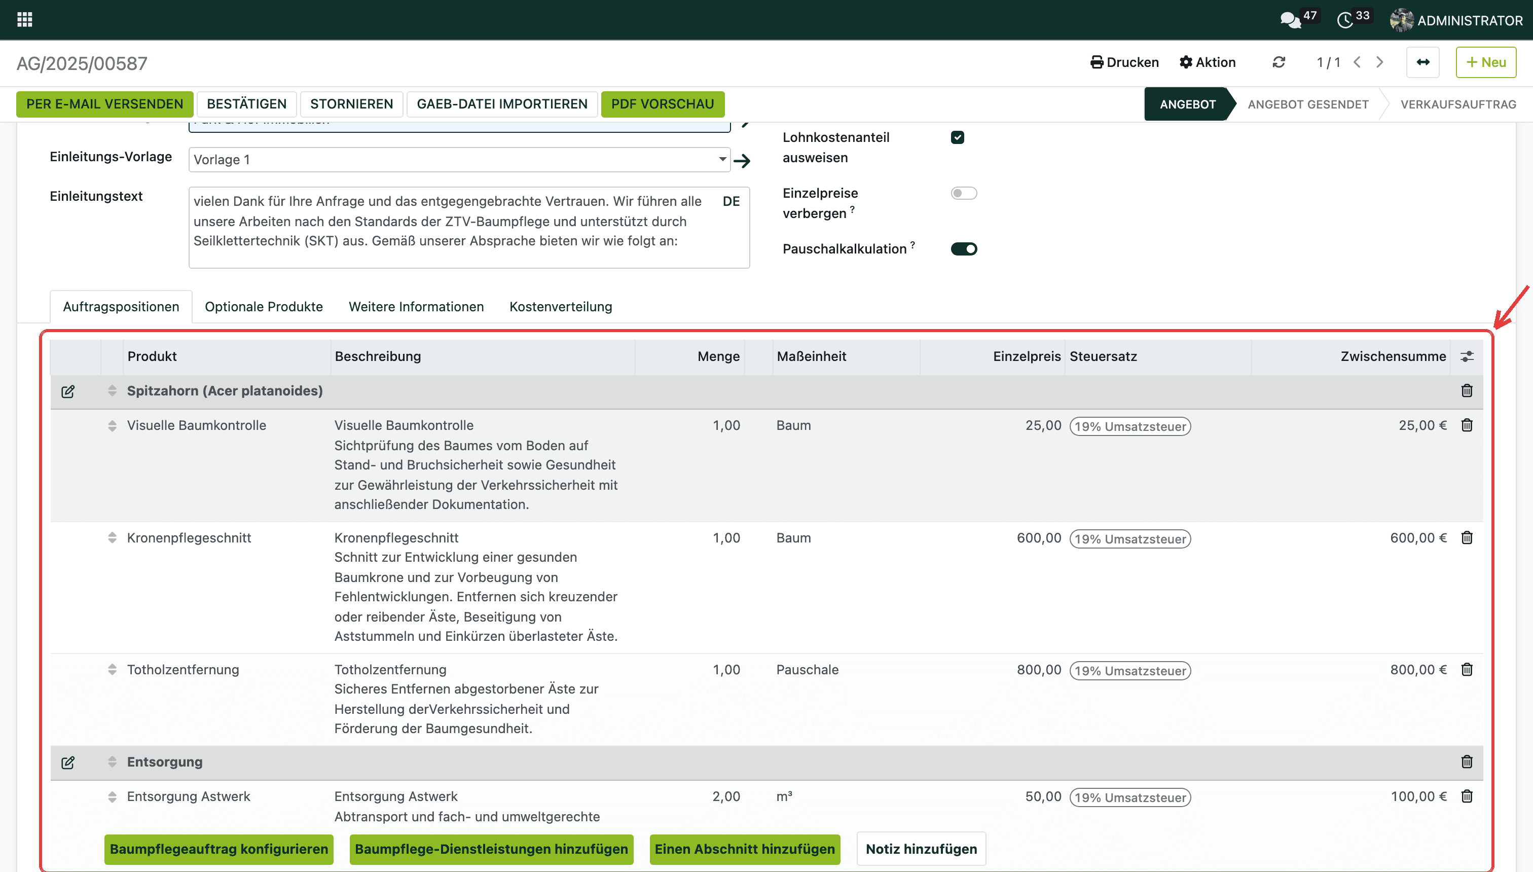1533x872 pixels.
Task: Open the Einleitungs-Vorlage external link arrow
Action: pos(742,161)
